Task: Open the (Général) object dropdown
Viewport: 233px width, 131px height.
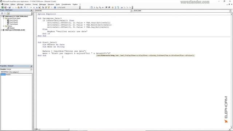Action: point(131,11)
